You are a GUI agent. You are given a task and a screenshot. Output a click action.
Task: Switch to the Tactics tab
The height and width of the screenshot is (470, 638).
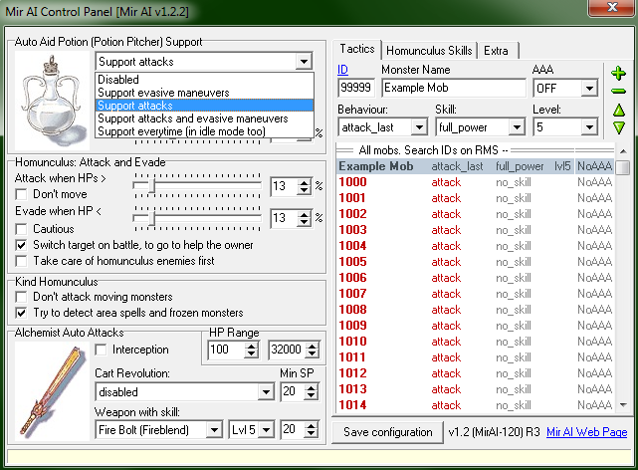[357, 49]
